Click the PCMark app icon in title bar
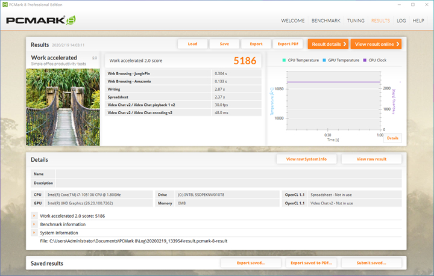434x276 pixels. [5, 4]
